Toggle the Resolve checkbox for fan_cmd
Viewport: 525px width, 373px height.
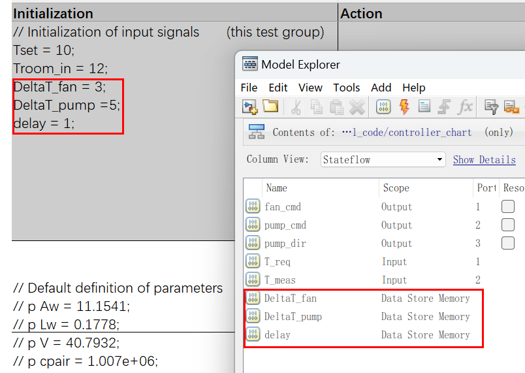pos(507,206)
